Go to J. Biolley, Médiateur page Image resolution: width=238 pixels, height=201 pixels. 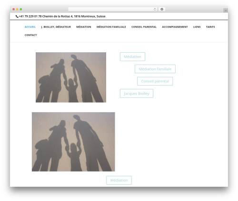pyautogui.click(x=56, y=27)
